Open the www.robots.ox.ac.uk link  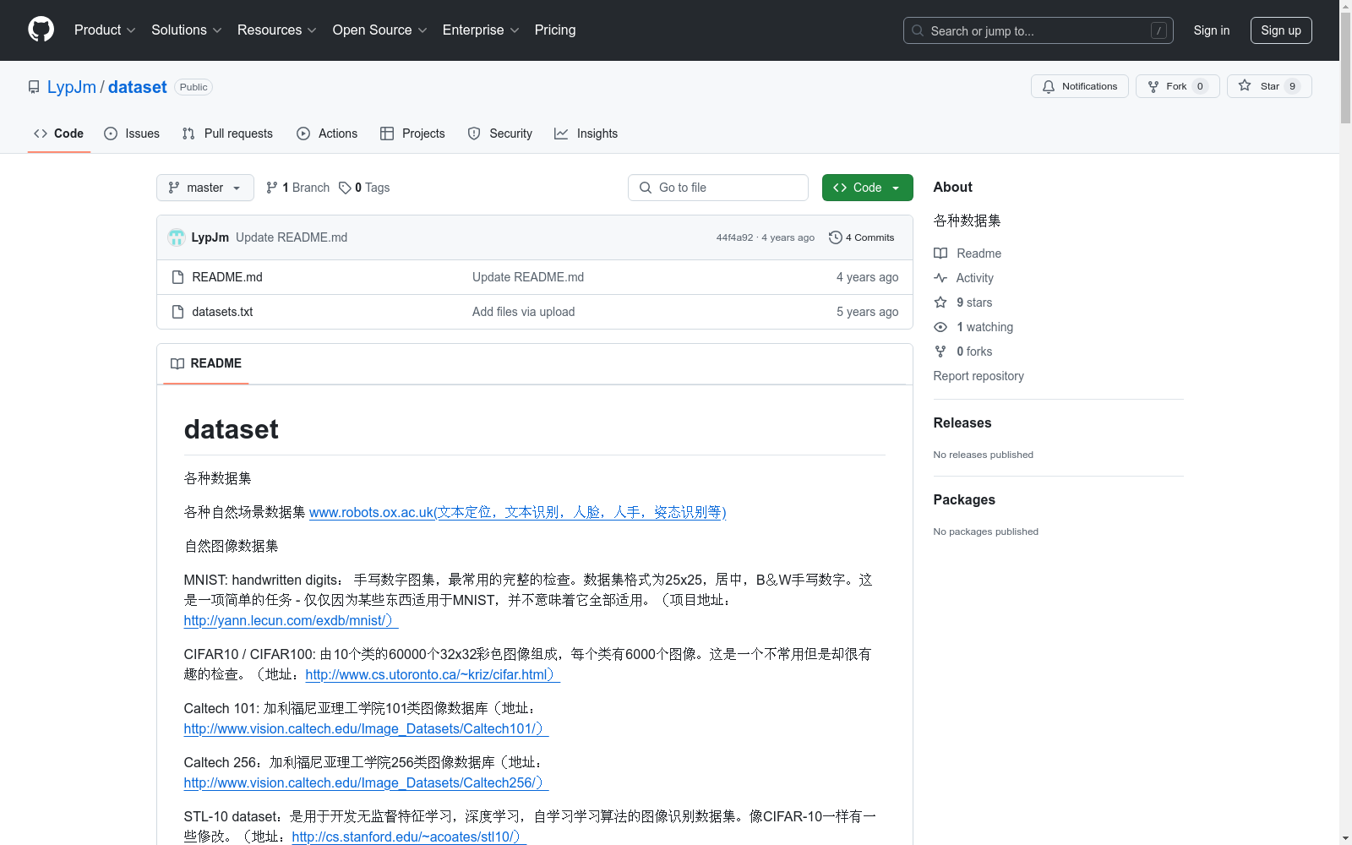[517, 512]
